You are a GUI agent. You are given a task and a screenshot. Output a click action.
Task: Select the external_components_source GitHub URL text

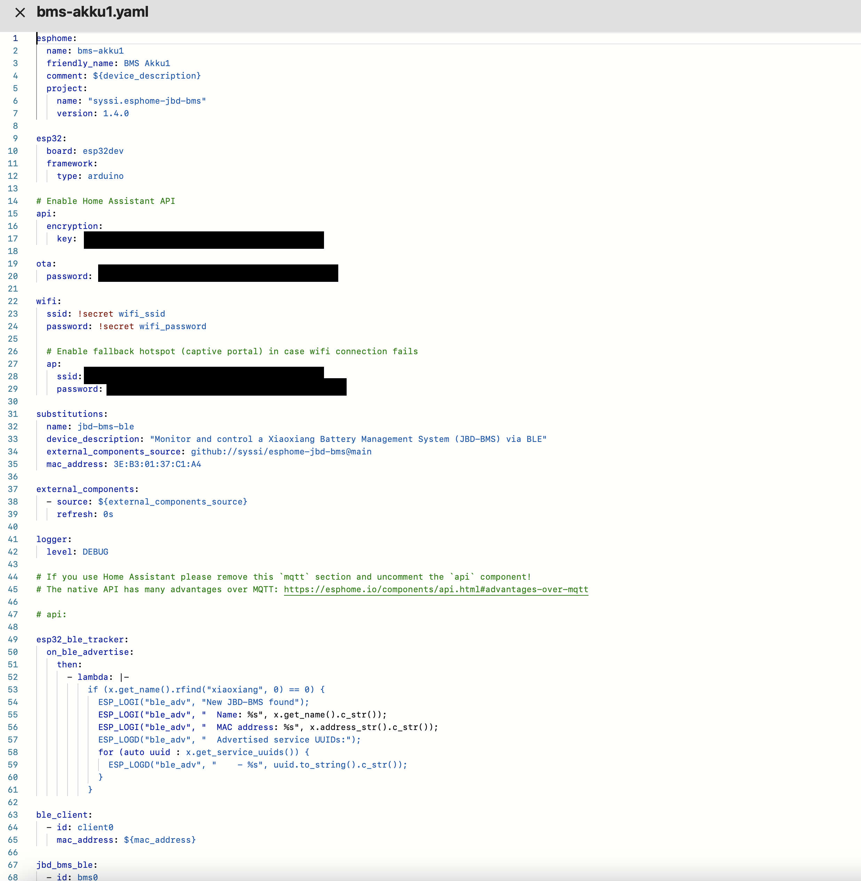tap(281, 452)
